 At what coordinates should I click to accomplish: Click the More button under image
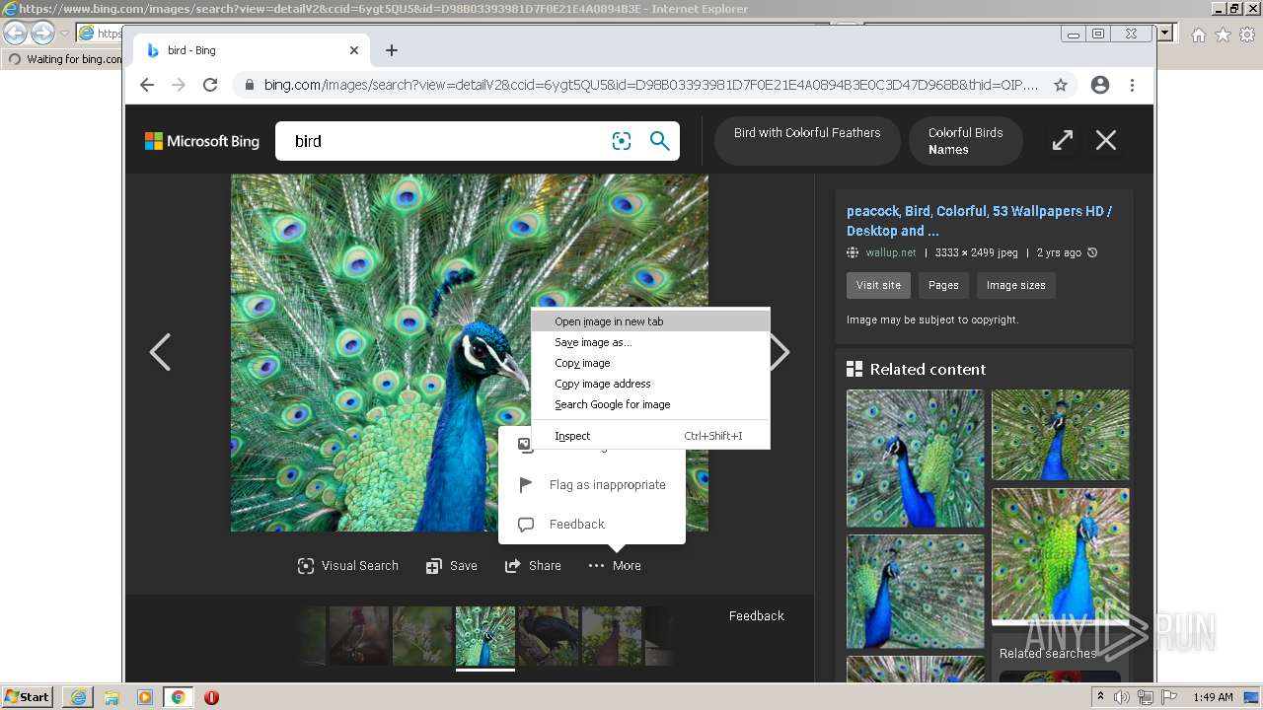point(615,566)
